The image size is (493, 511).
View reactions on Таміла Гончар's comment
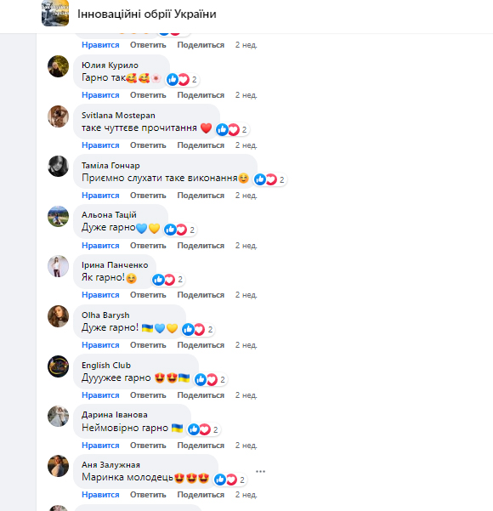coord(269,179)
